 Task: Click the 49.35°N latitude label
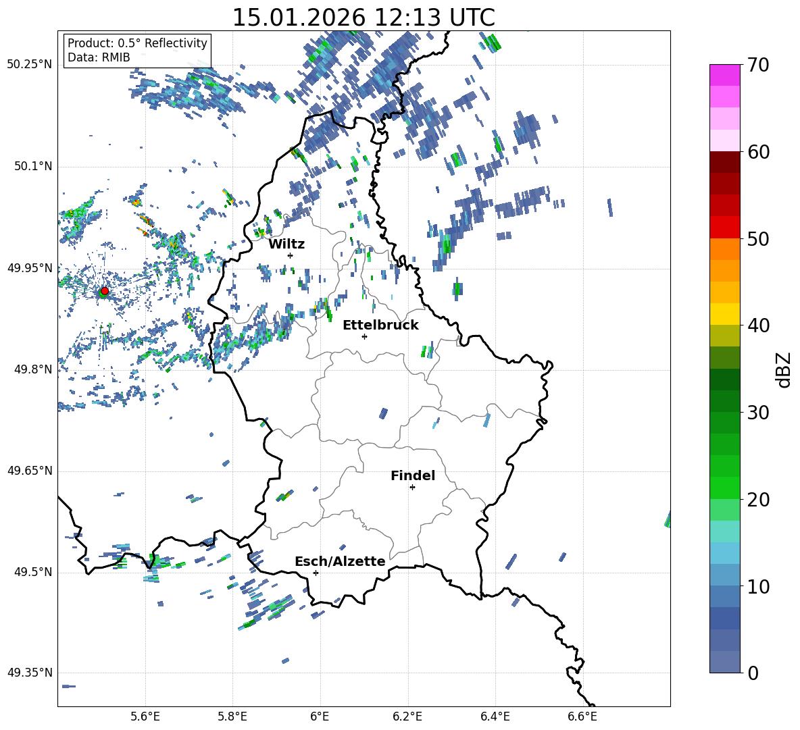(30, 673)
